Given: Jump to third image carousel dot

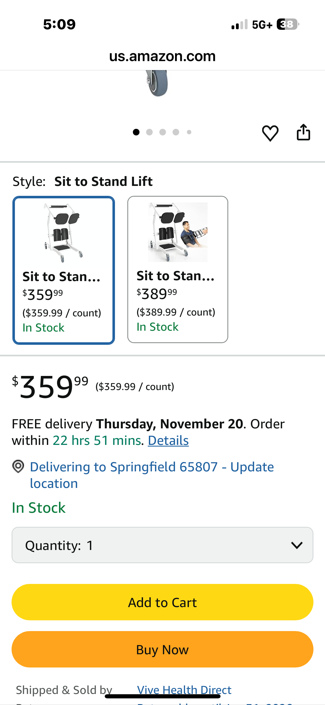Looking at the screenshot, I should 163,132.
